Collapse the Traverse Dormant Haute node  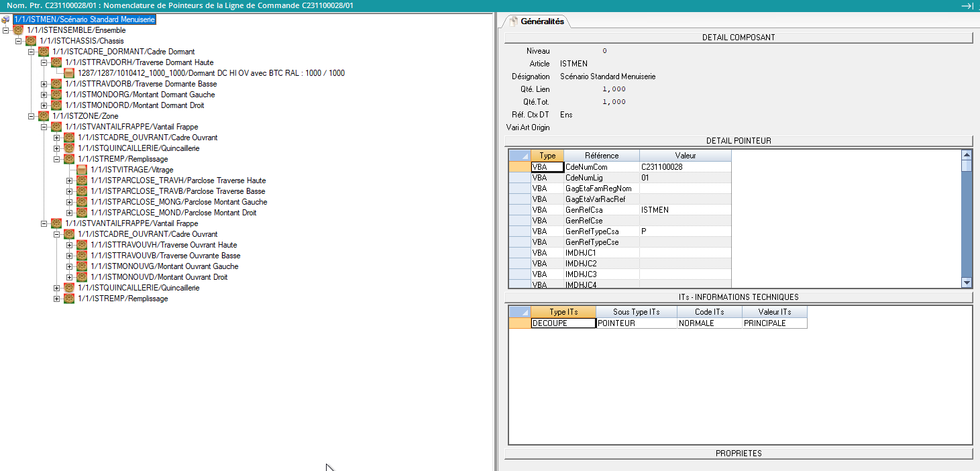coord(44,62)
